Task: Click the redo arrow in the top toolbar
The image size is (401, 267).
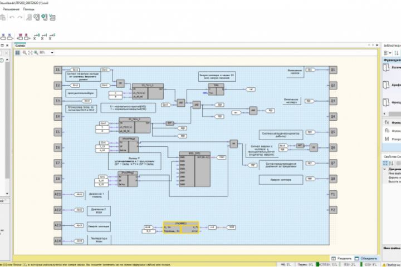Action: click(20, 17)
